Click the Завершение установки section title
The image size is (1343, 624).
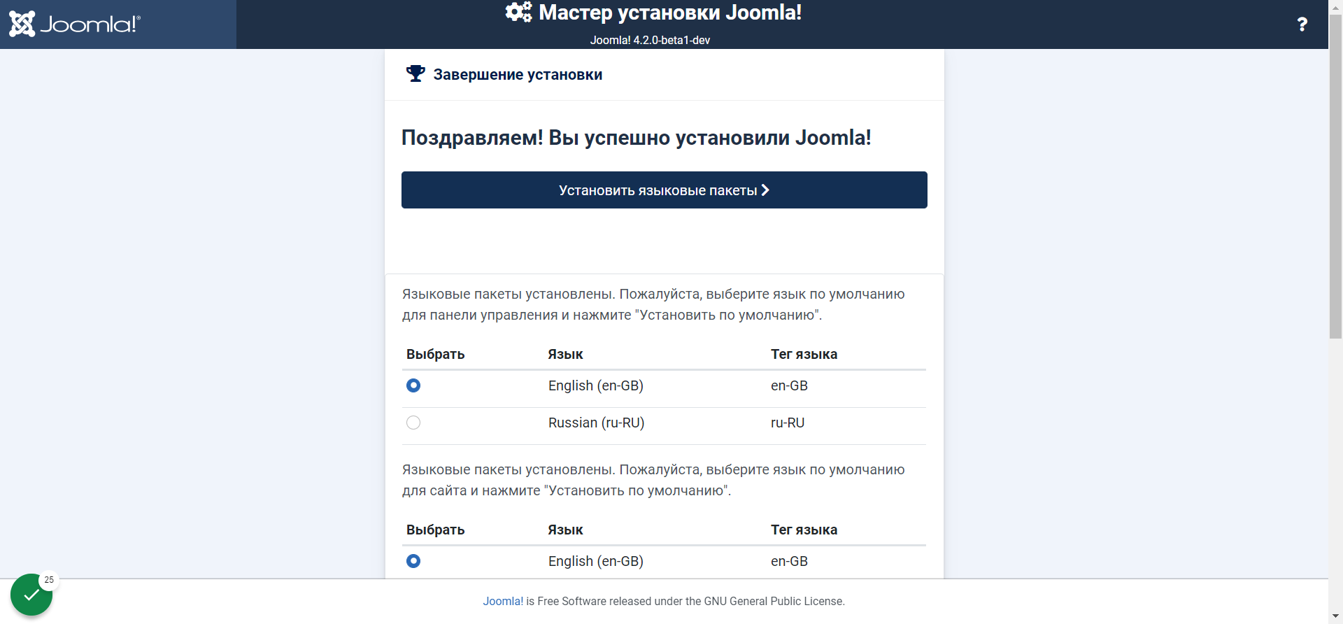coord(518,74)
